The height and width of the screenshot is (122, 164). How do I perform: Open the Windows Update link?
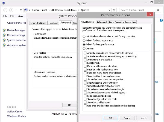(16, 116)
